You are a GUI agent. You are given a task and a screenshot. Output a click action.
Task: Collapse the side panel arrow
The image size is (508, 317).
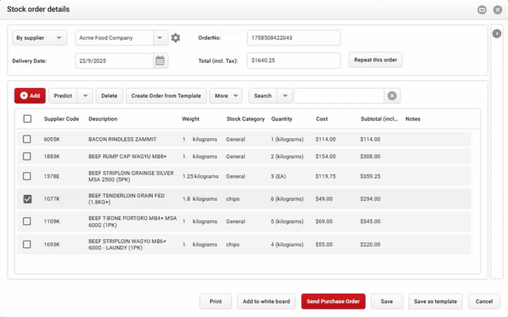tap(497, 34)
